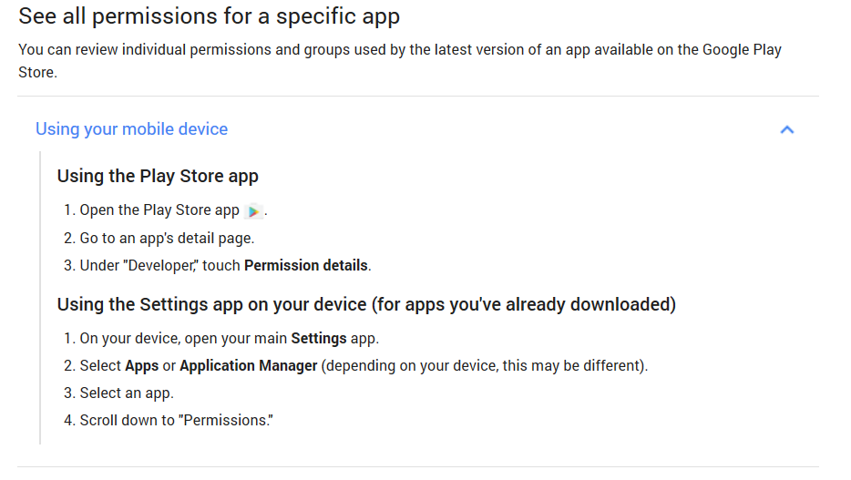Click the intro paragraph mentioning Google Play Store
The height and width of the screenshot is (480, 851).
click(399, 61)
